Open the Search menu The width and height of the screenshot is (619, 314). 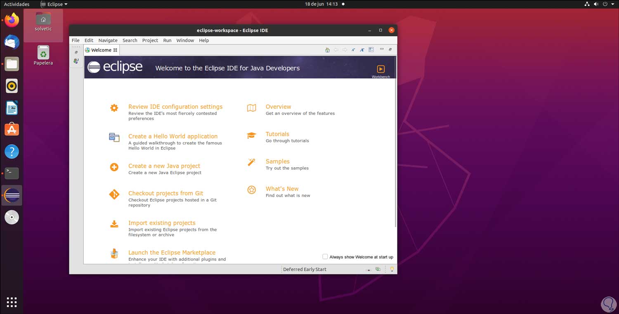pos(130,40)
